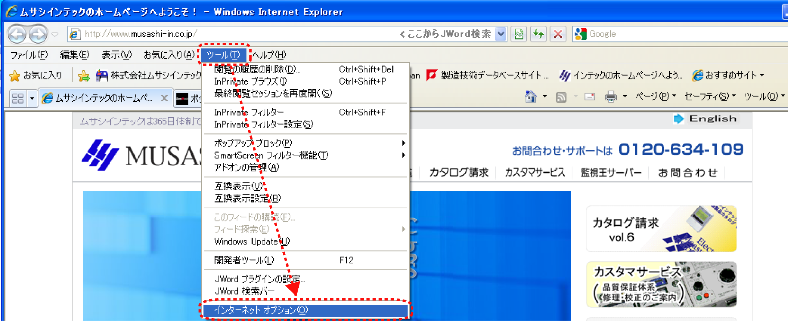
Task: Click the red Stop loading X icon
Action: [558, 34]
